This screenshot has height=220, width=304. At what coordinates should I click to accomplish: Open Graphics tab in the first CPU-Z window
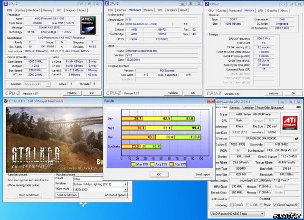point(71,10)
